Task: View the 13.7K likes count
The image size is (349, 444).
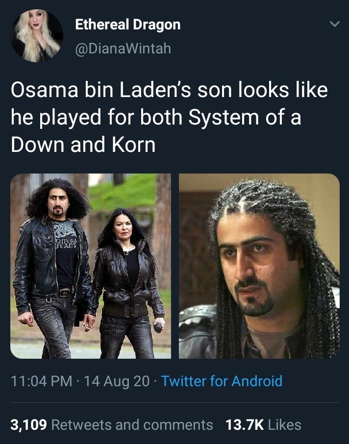Action: [245, 425]
